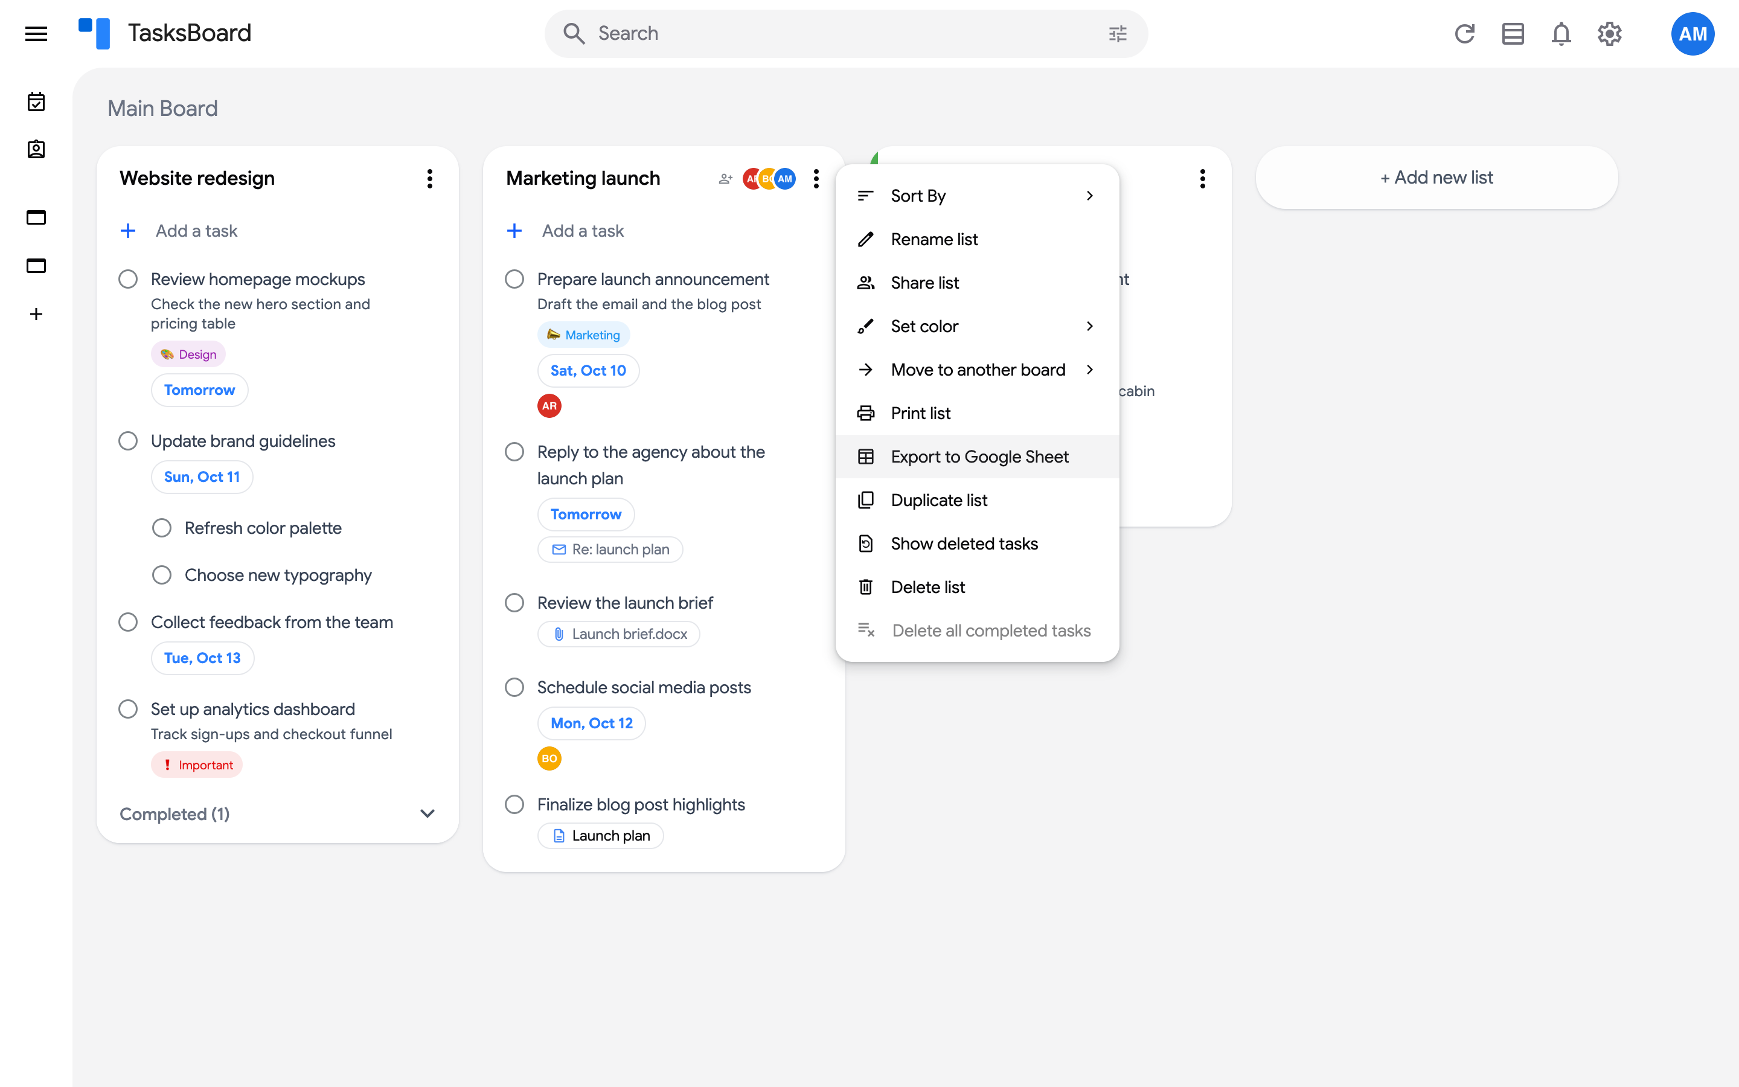The image size is (1739, 1087).
Task: Complete Schedule social media posts task
Action: point(514,687)
